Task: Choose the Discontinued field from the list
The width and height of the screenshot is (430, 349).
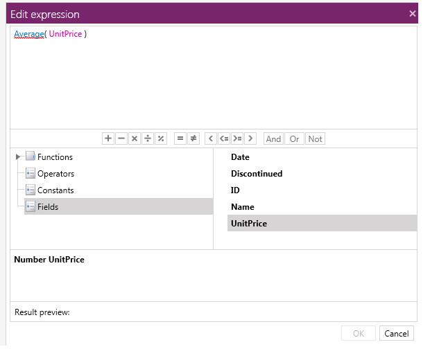Action: [x=257, y=174]
